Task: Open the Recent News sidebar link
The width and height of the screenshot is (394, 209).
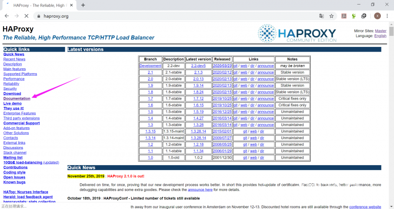Action: [x=14, y=59]
